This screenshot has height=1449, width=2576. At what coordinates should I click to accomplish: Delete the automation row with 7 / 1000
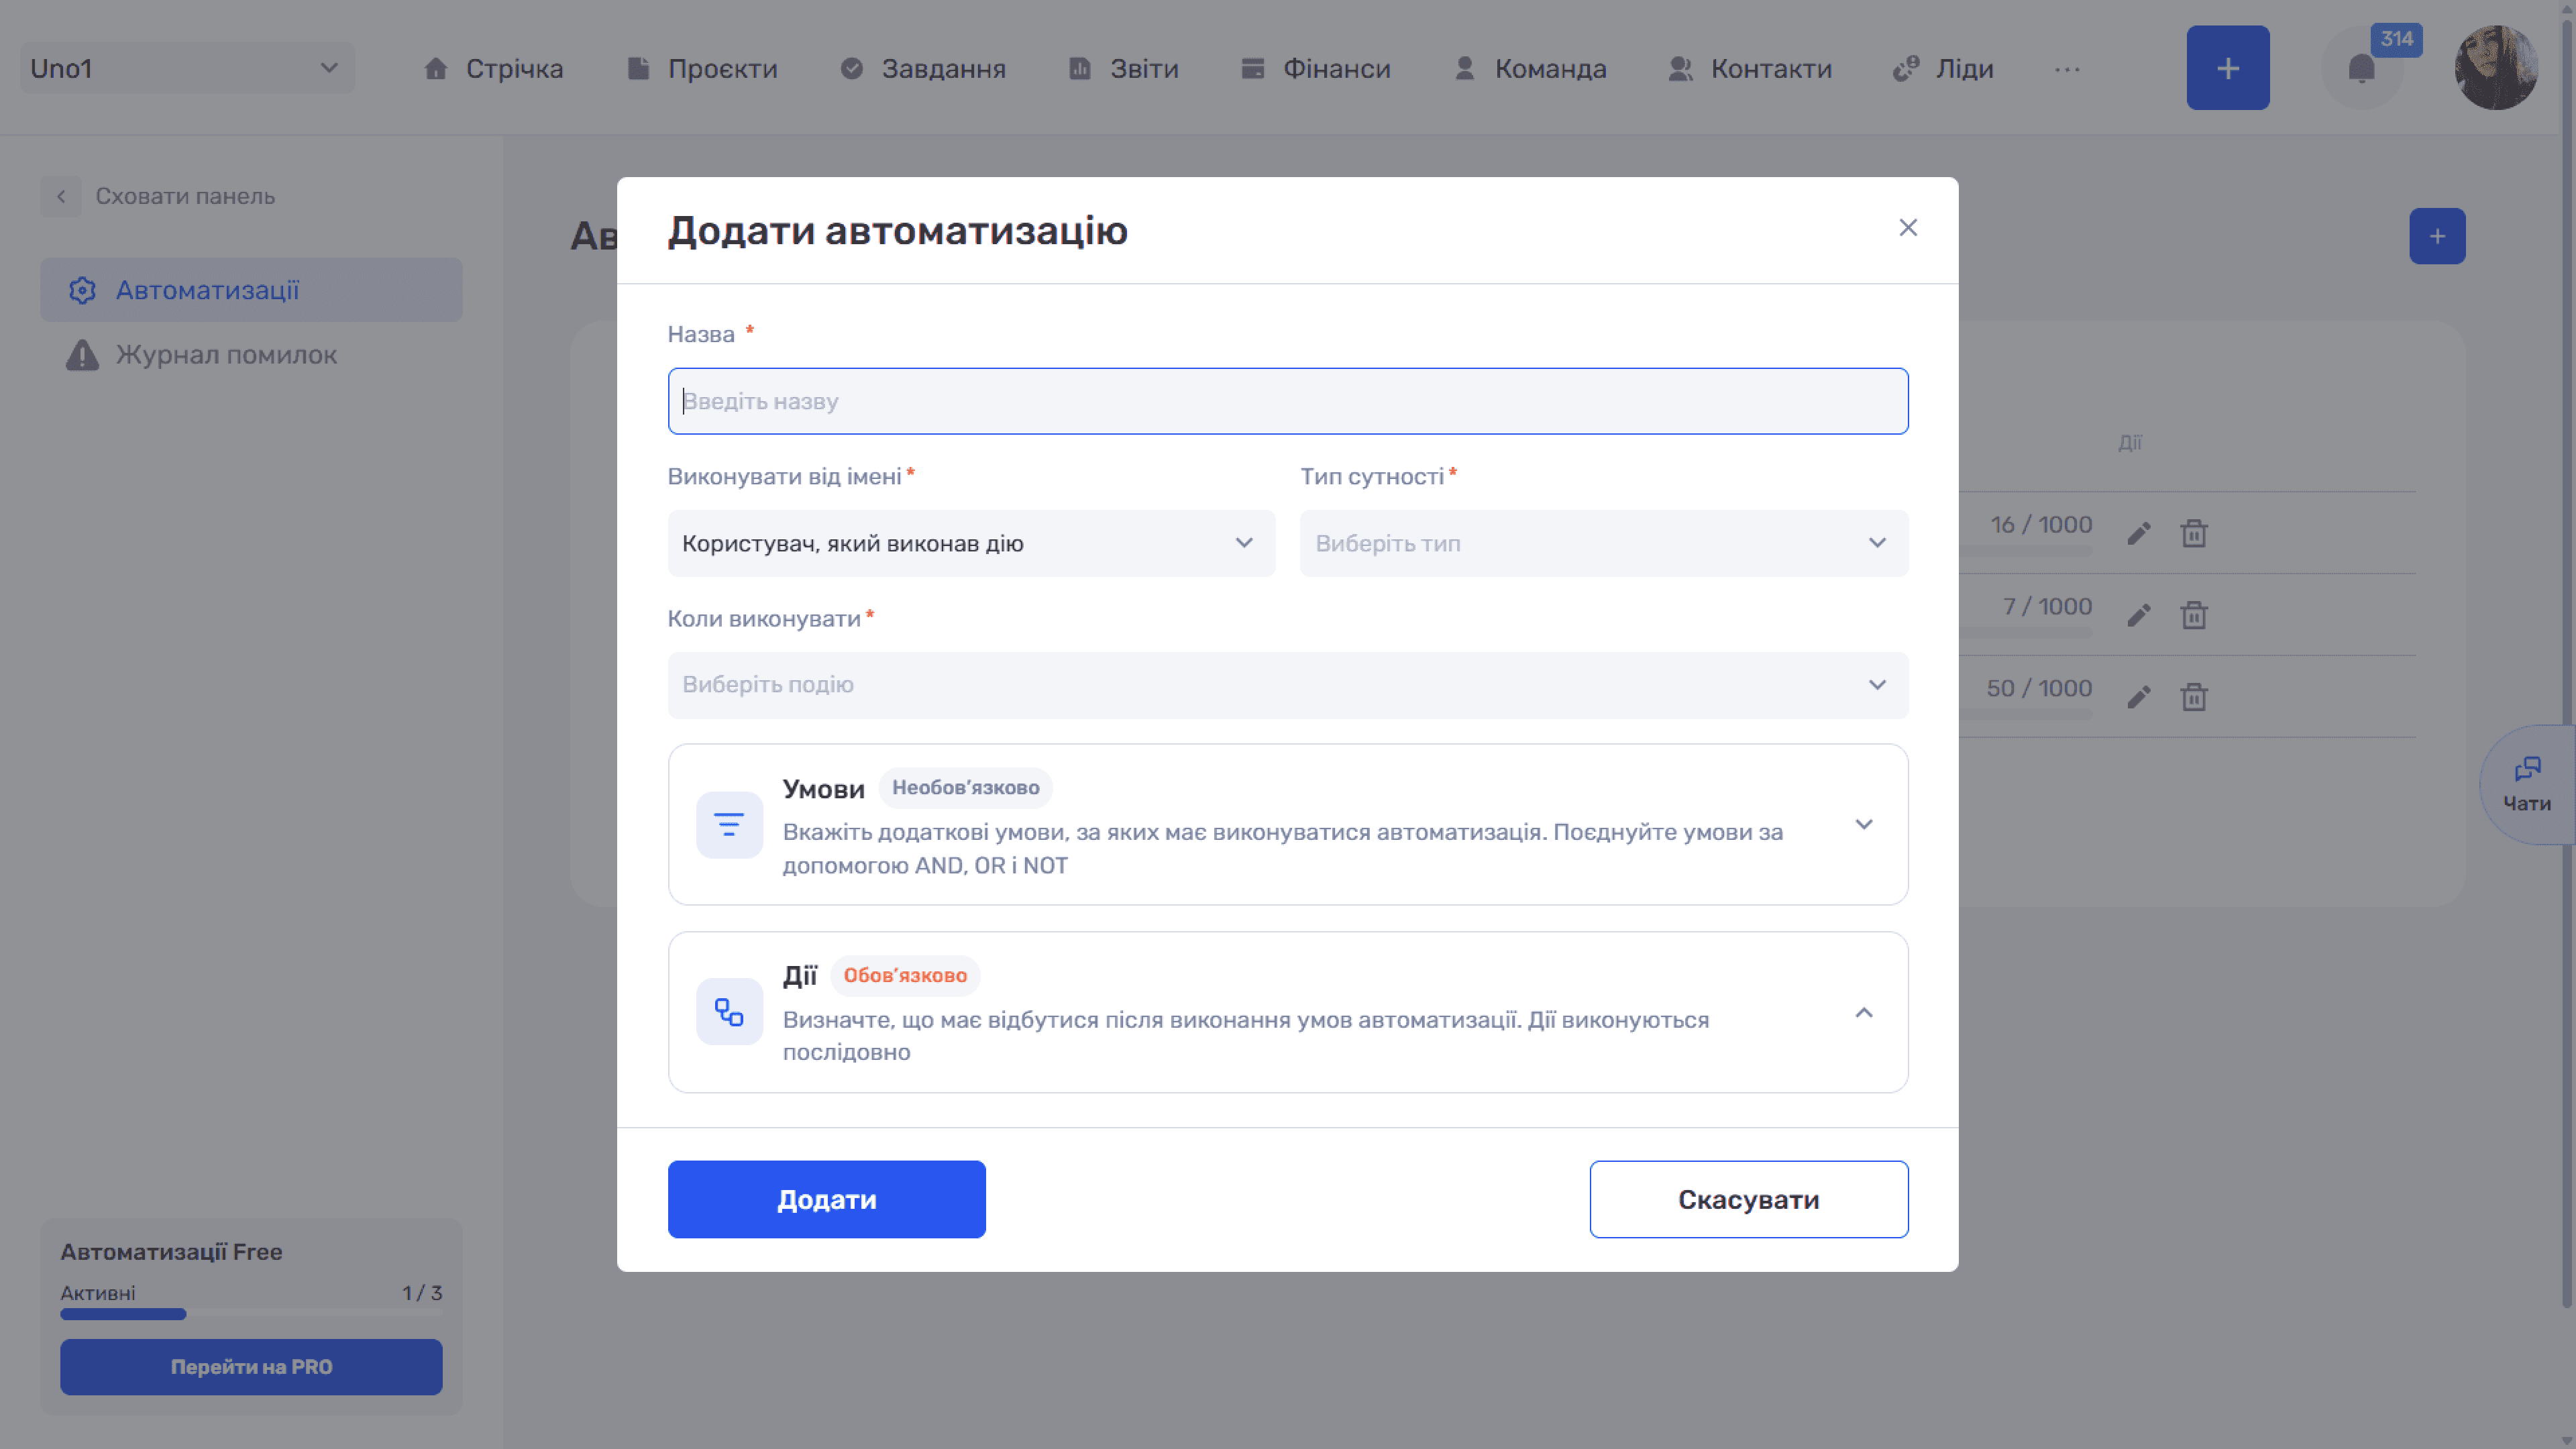(x=2193, y=615)
